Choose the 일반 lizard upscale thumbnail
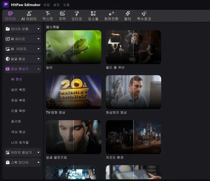 tap(73, 47)
